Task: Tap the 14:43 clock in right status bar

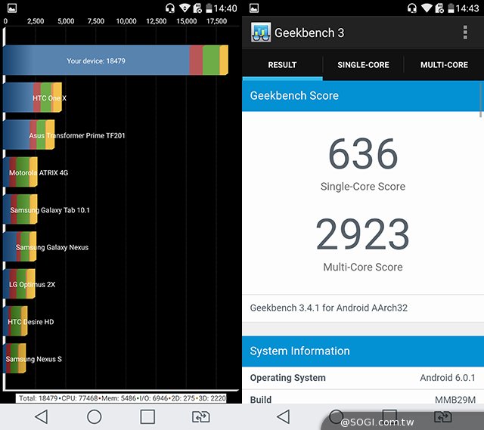Action: click(x=467, y=8)
